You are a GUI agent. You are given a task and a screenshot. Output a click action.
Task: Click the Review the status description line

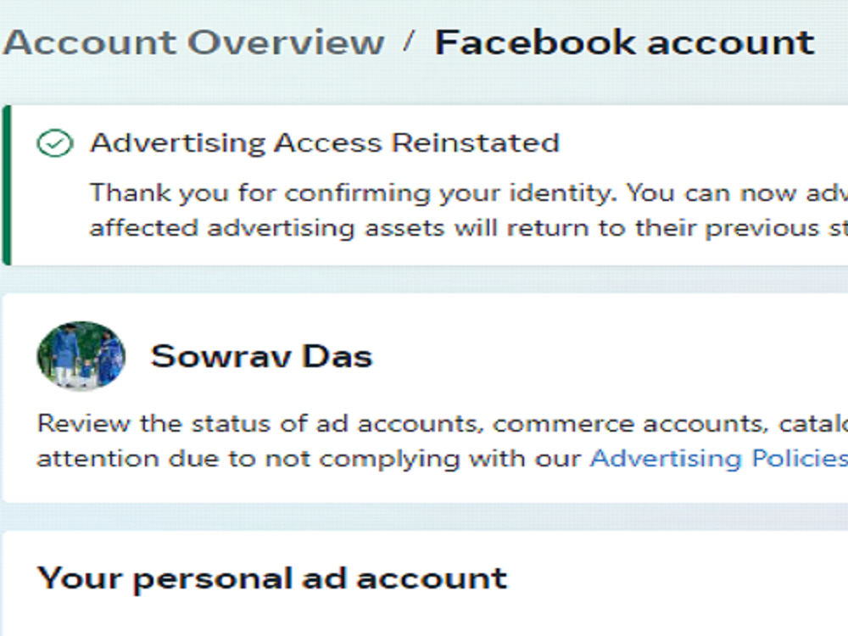click(443, 423)
